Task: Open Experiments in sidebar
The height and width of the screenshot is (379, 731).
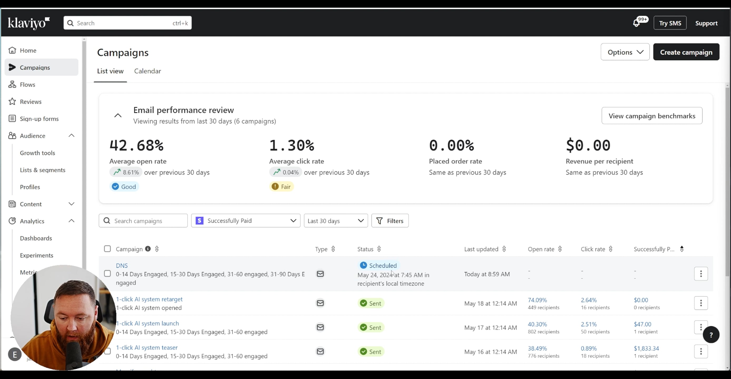Action: [37, 255]
